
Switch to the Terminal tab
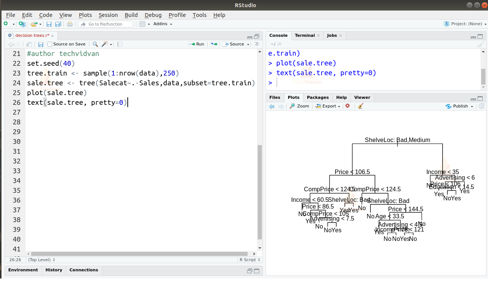point(305,35)
